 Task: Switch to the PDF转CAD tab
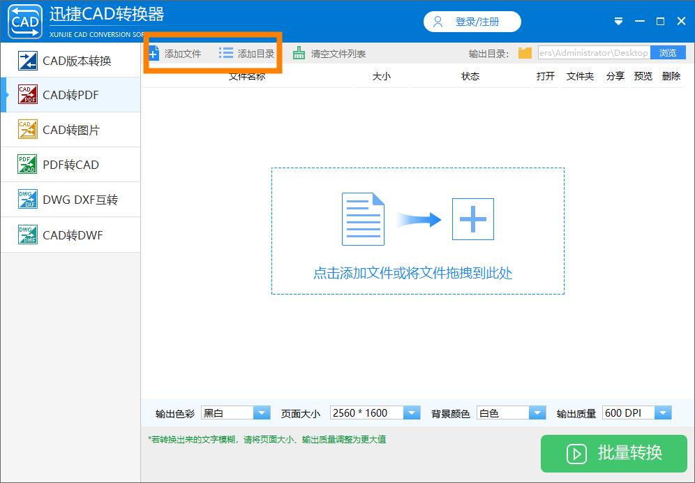[x=70, y=164]
